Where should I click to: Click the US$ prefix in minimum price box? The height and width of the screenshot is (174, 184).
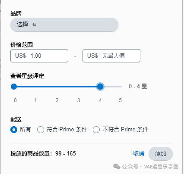click(x=21, y=56)
